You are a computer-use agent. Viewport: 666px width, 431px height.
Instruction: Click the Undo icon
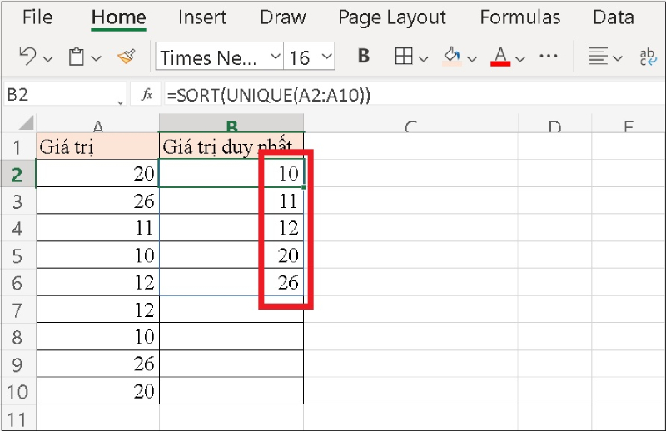point(27,57)
